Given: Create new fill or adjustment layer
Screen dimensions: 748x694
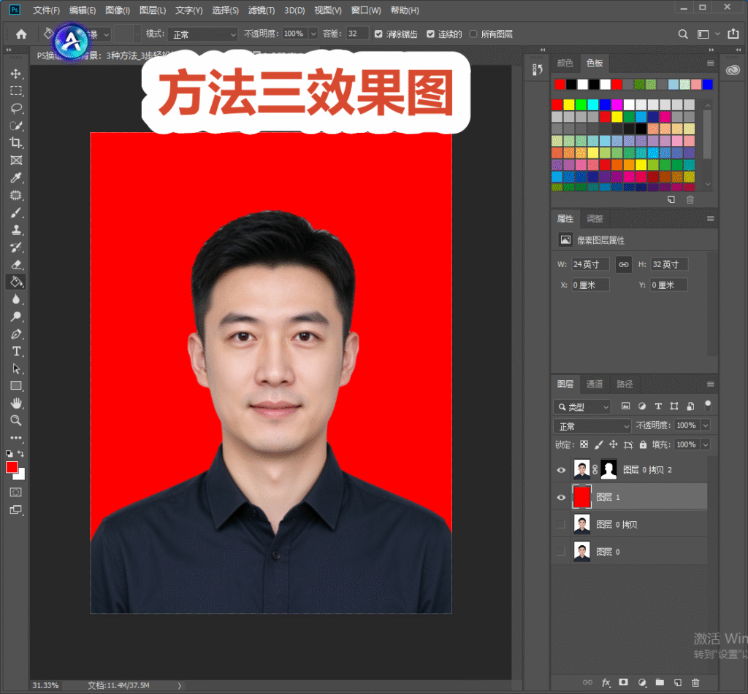Looking at the screenshot, I should (642, 682).
